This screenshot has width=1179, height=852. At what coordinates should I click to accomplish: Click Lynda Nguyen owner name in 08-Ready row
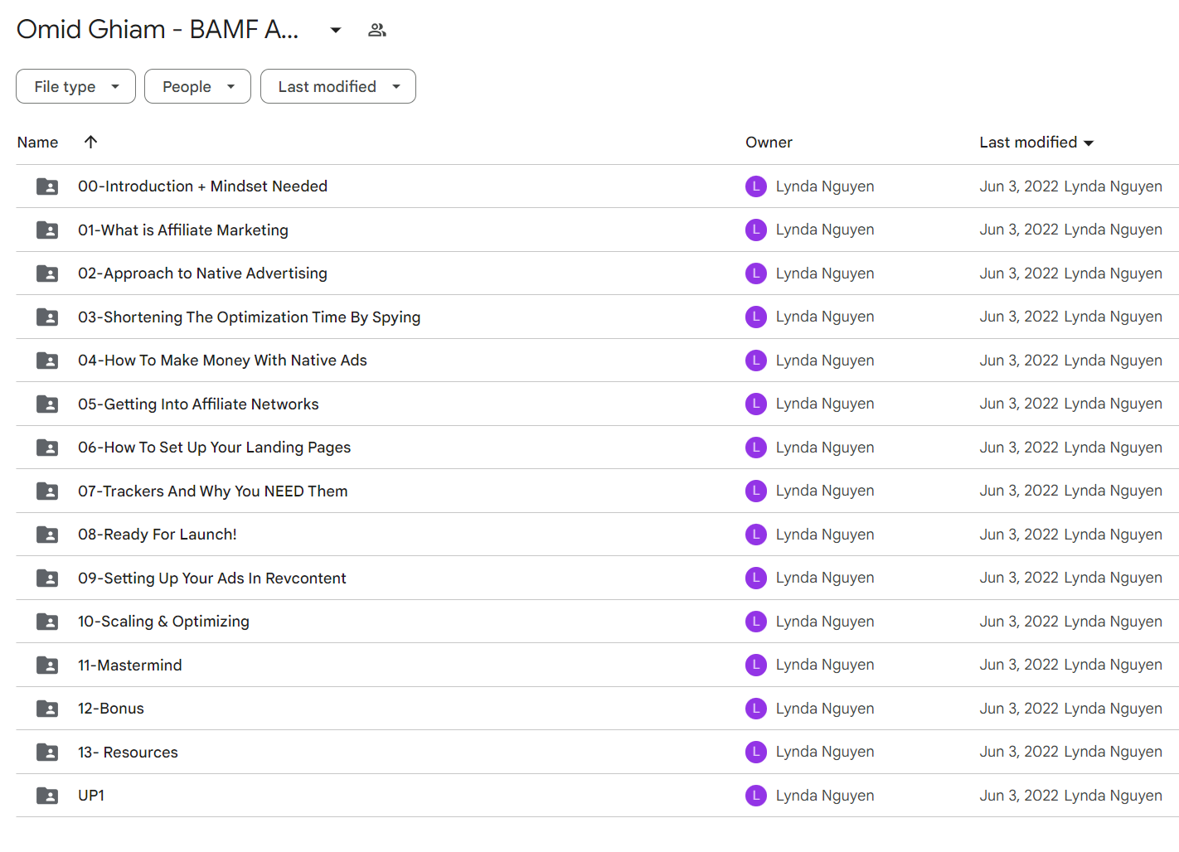click(825, 535)
